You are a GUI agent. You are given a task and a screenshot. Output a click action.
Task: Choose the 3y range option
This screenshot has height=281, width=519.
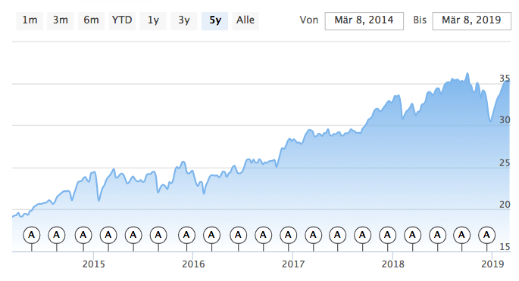pyautogui.click(x=183, y=21)
